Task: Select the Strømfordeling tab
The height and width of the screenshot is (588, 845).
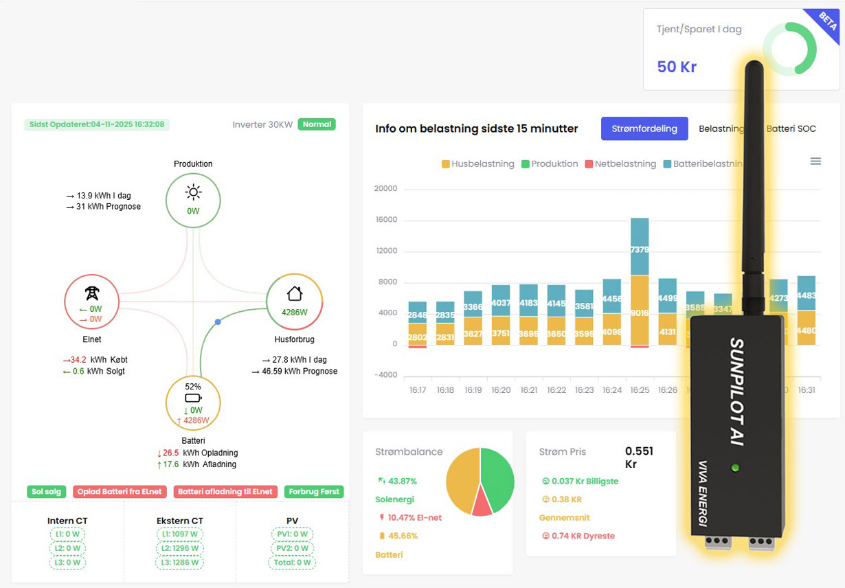Action: point(644,128)
